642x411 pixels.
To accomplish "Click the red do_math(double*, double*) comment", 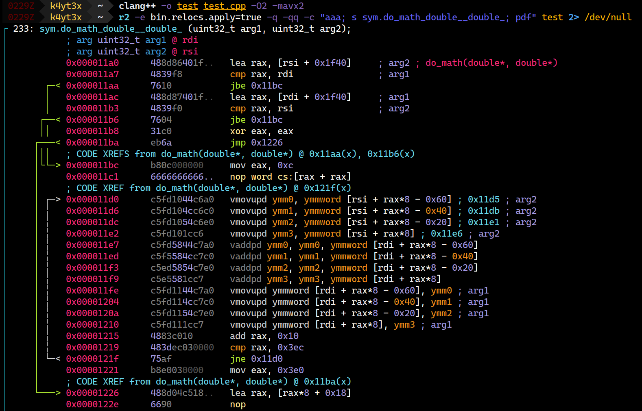I will pyautogui.click(x=491, y=63).
